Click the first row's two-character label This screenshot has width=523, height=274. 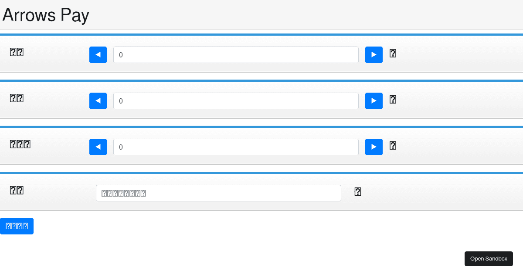[17, 52]
